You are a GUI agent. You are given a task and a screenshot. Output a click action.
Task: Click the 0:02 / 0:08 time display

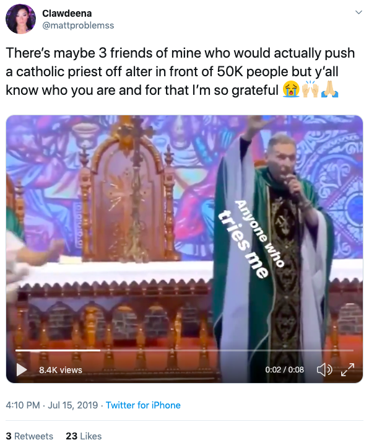click(285, 370)
